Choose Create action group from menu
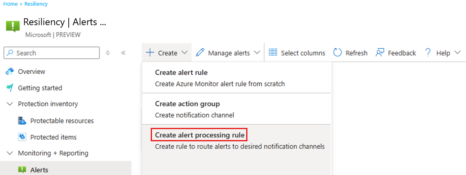The height and width of the screenshot is (175, 466). click(187, 104)
